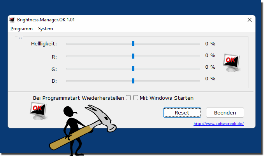The height and width of the screenshot is (156, 264).
Task: Adjust the Helligkeit slider thumb
Action: [133, 43]
